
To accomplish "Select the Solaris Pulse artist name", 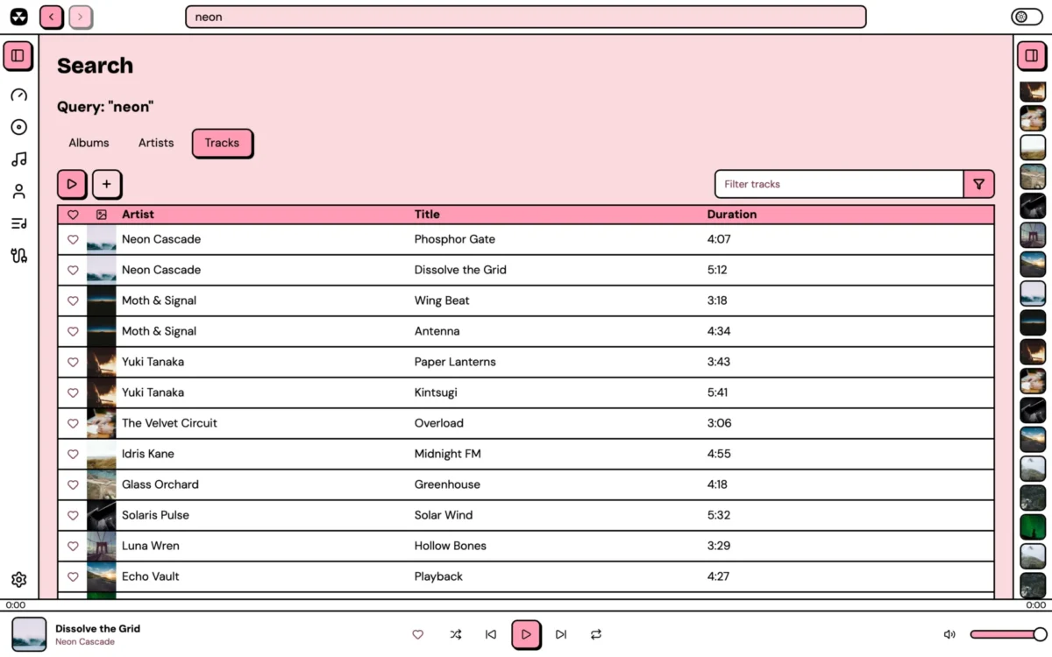I will click(155, 515).
